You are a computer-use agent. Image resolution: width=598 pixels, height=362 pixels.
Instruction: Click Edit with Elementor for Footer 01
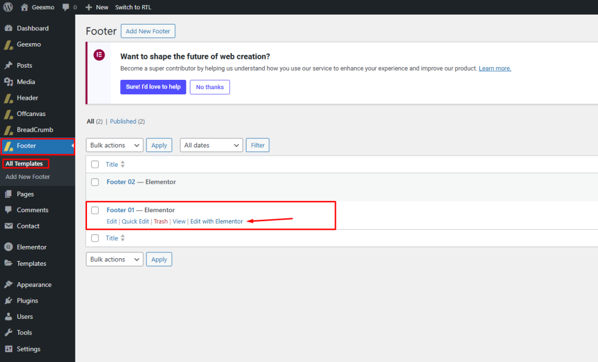pos(217,222)
